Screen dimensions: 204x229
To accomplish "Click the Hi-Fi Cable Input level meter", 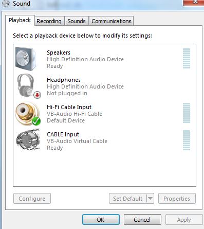I will click(187, 113).
